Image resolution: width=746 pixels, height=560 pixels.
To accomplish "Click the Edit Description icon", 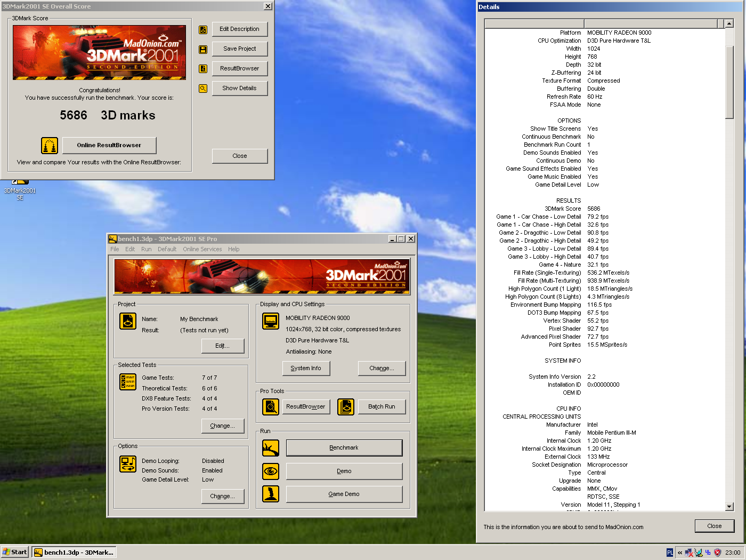I will (203, 30).
